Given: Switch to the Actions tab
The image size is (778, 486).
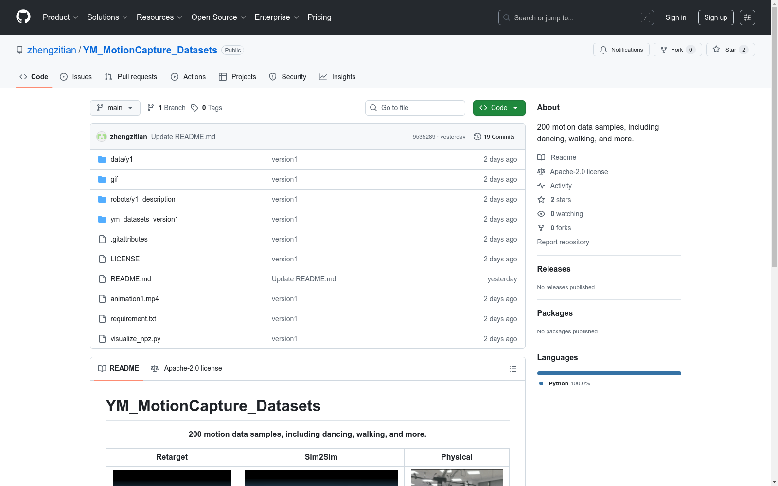Looking at the screenshot, I should point(188,77).
